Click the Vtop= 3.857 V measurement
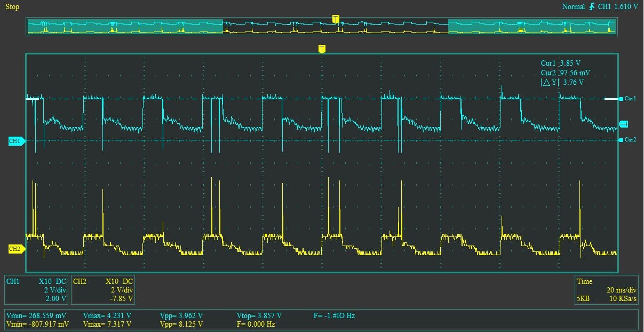Viewport: 644px width, 332px height. tap(259, 315)
